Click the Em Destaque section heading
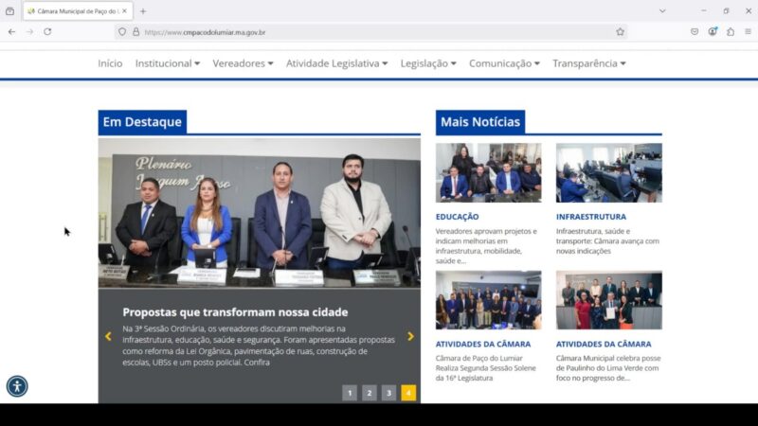This screenshot has height=426, width=758. [142, 122]
